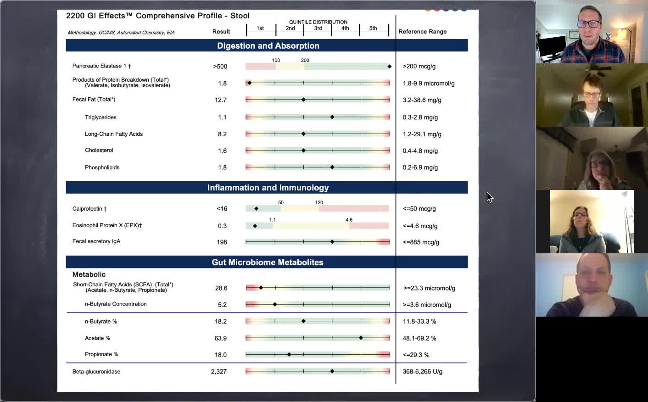Screen dimensions: 648x402
Task: Click the '>500' Pancreatic Elastase result
Action: pos(220,67)
